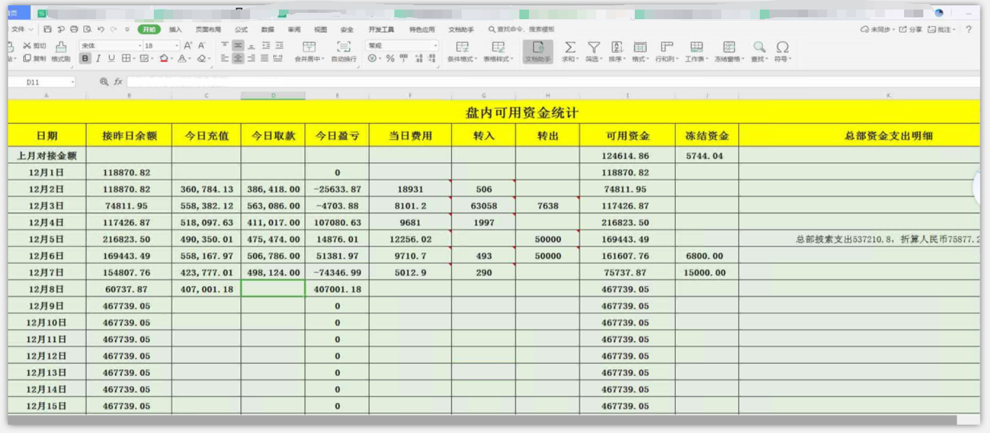Align text to bottom

click(251, 45)
